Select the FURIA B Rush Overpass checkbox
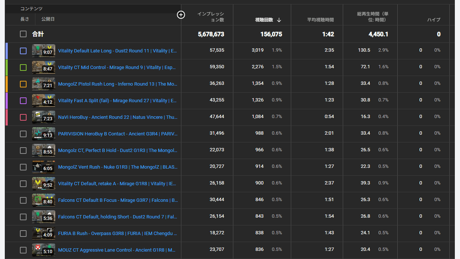The height and width of the screenshot is (259, 460). [23, 234]
